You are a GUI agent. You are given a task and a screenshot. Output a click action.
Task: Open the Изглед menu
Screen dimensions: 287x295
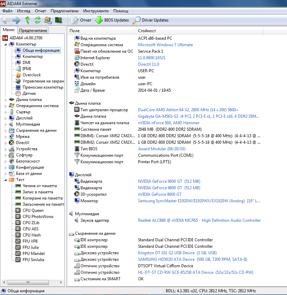point(24,11)
